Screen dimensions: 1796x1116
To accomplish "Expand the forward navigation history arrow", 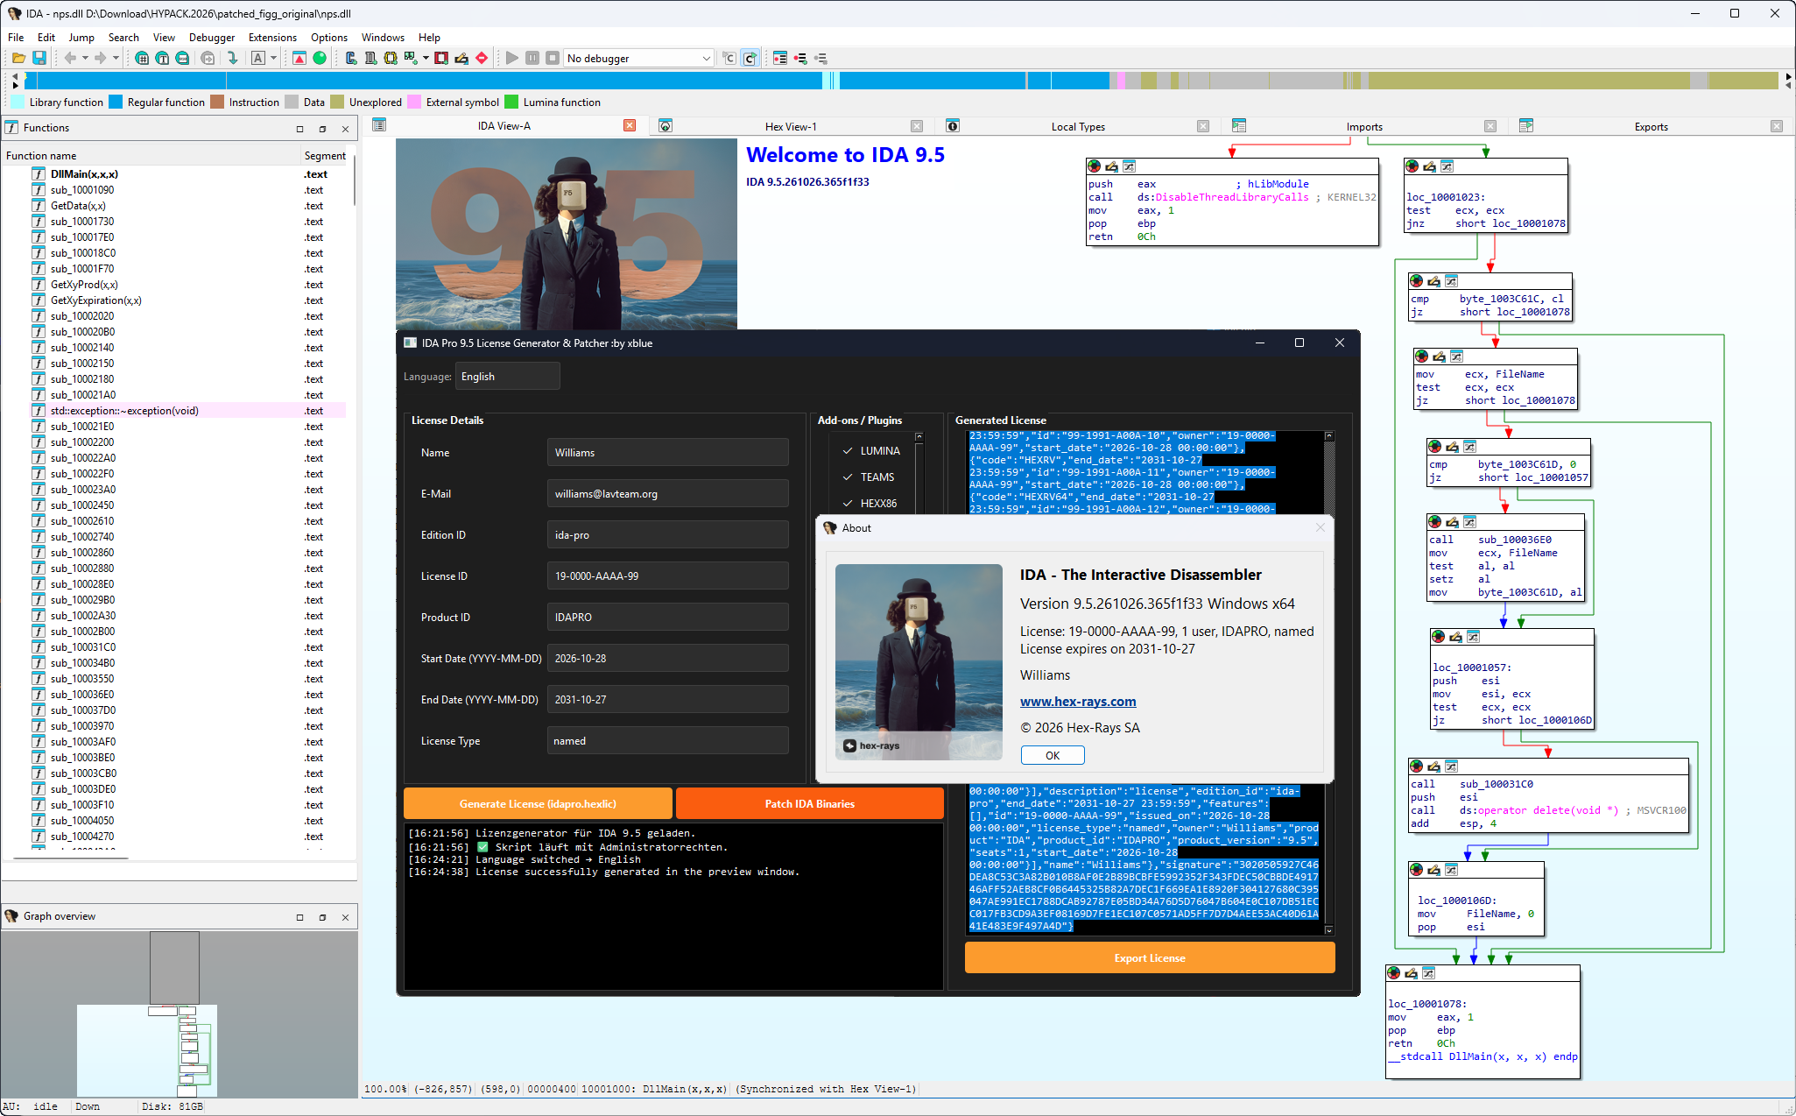I will point(116,58).
